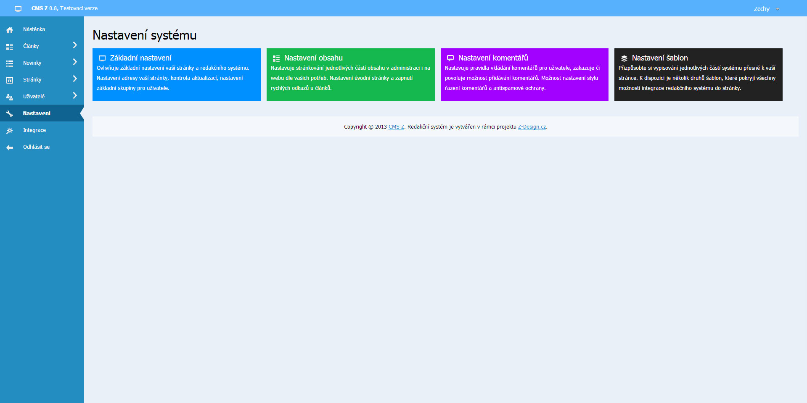Viewport: 807px width, 403px height.
Task: Click the monitor icon in top bar
Action: (18, 8)
